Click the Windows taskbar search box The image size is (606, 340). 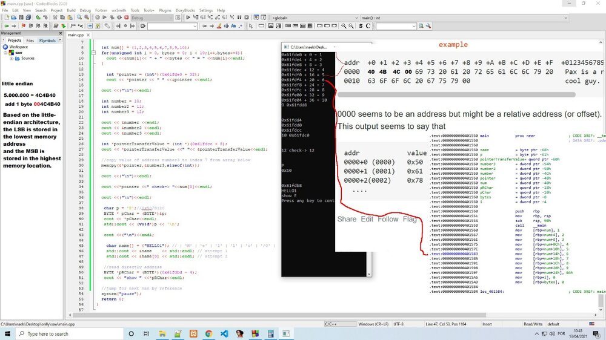tap(61, 334)
